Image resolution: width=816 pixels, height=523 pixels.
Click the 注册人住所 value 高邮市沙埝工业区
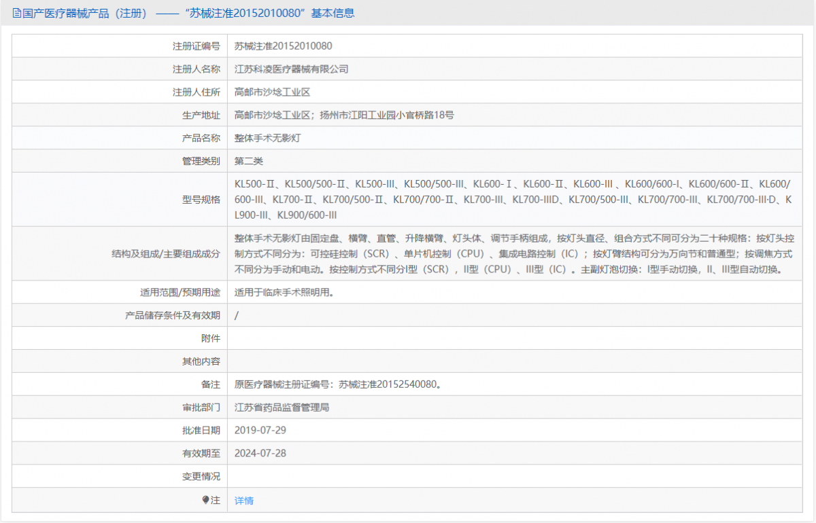tap(272, 92)
